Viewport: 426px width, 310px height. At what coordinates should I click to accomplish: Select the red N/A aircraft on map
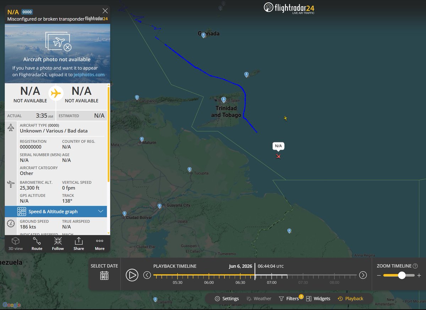point(278,156)
